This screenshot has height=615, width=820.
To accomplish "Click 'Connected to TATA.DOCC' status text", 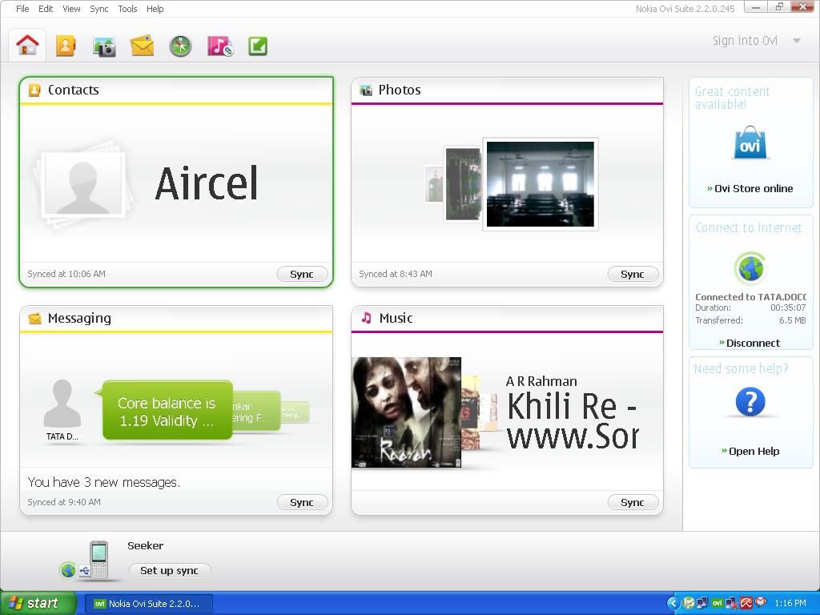I will [750, 296].
